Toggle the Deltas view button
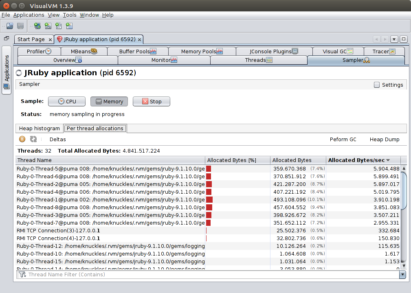 [58, 139]
